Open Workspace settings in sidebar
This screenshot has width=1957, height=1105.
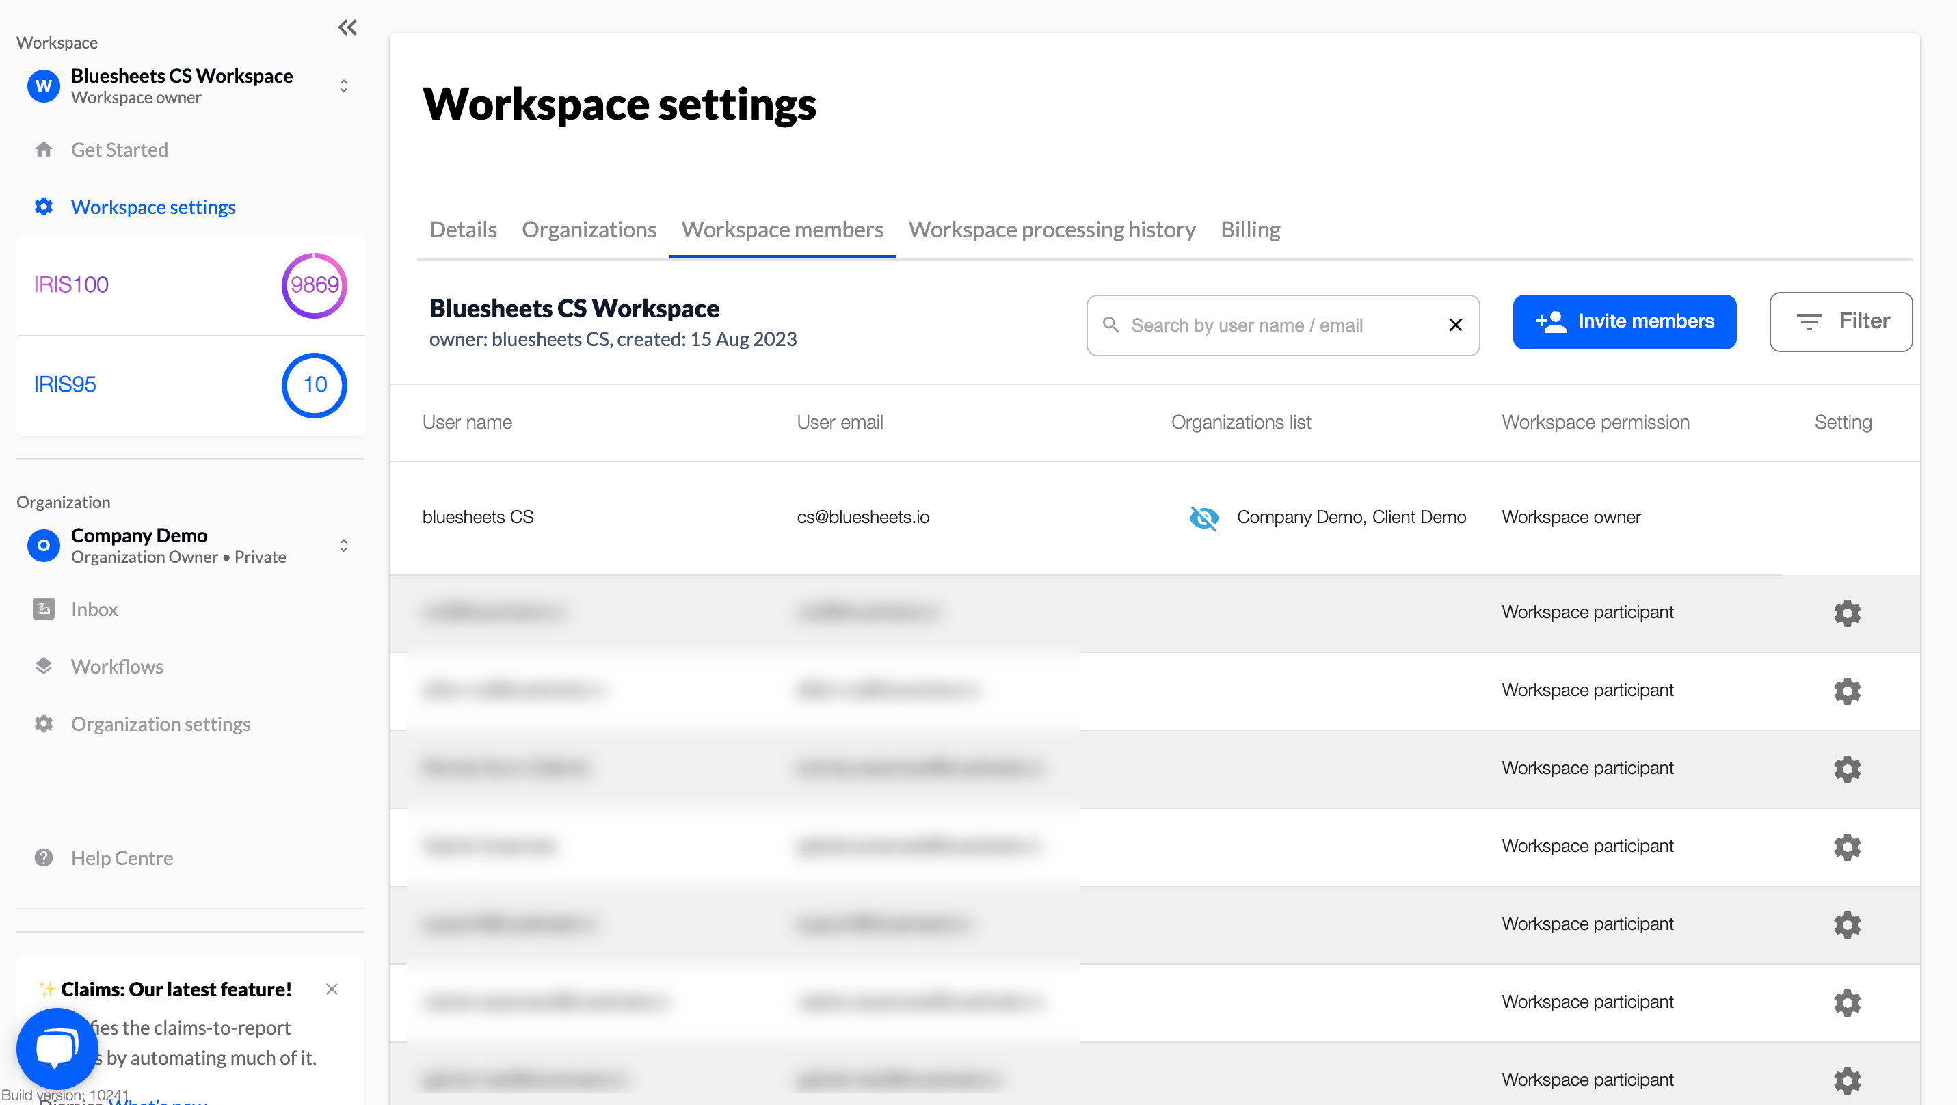pos(153,207)
